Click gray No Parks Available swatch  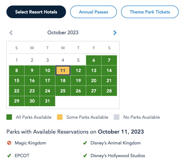pos(116,117)
